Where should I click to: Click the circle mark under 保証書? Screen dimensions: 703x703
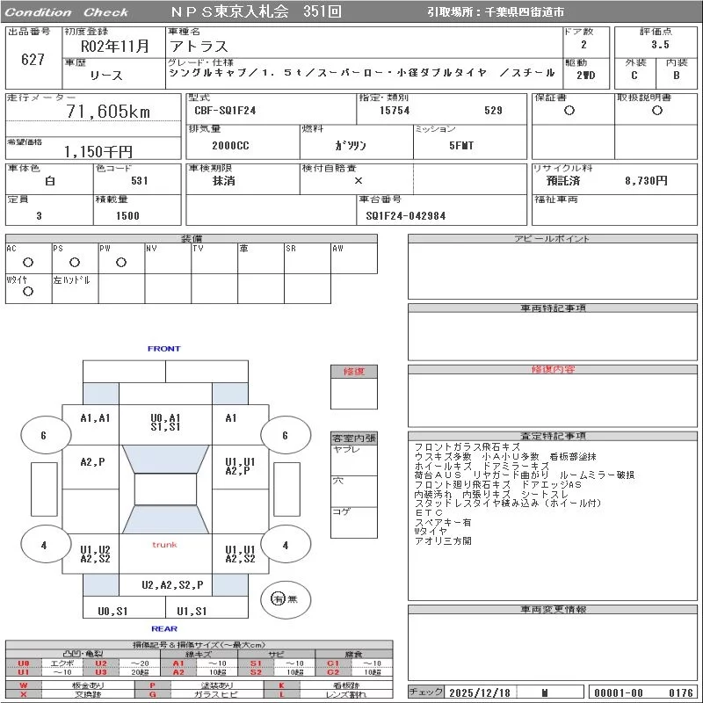(x=569, y=111)
